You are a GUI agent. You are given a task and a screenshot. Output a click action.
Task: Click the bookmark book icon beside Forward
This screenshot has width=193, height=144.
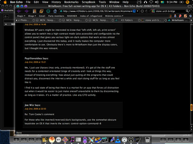(x=35, y=11)
